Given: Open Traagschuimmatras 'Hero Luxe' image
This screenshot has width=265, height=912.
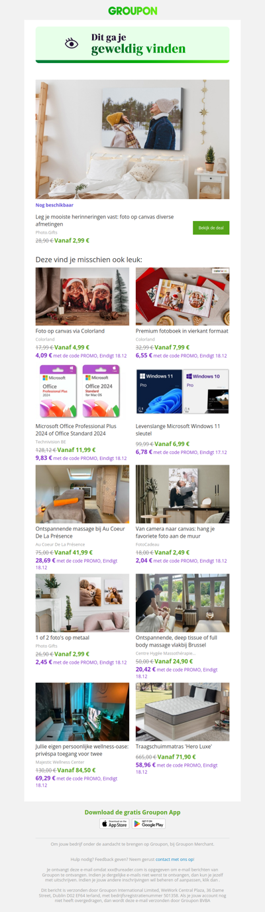Looking at the screenshot, I should (182, 712).
